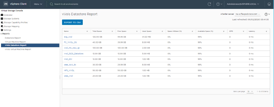Open the Settings page

[x=7, y=30]
